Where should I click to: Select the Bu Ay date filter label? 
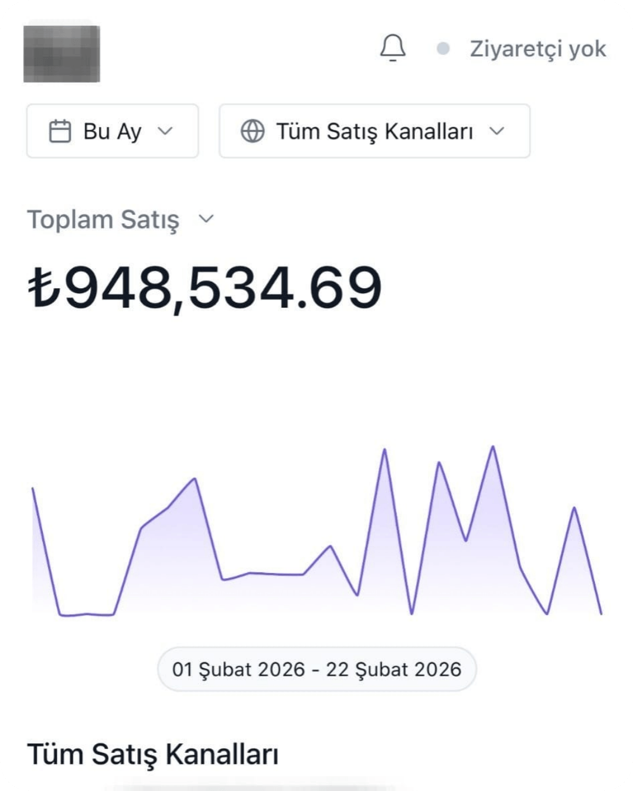(x=112, y=131)
